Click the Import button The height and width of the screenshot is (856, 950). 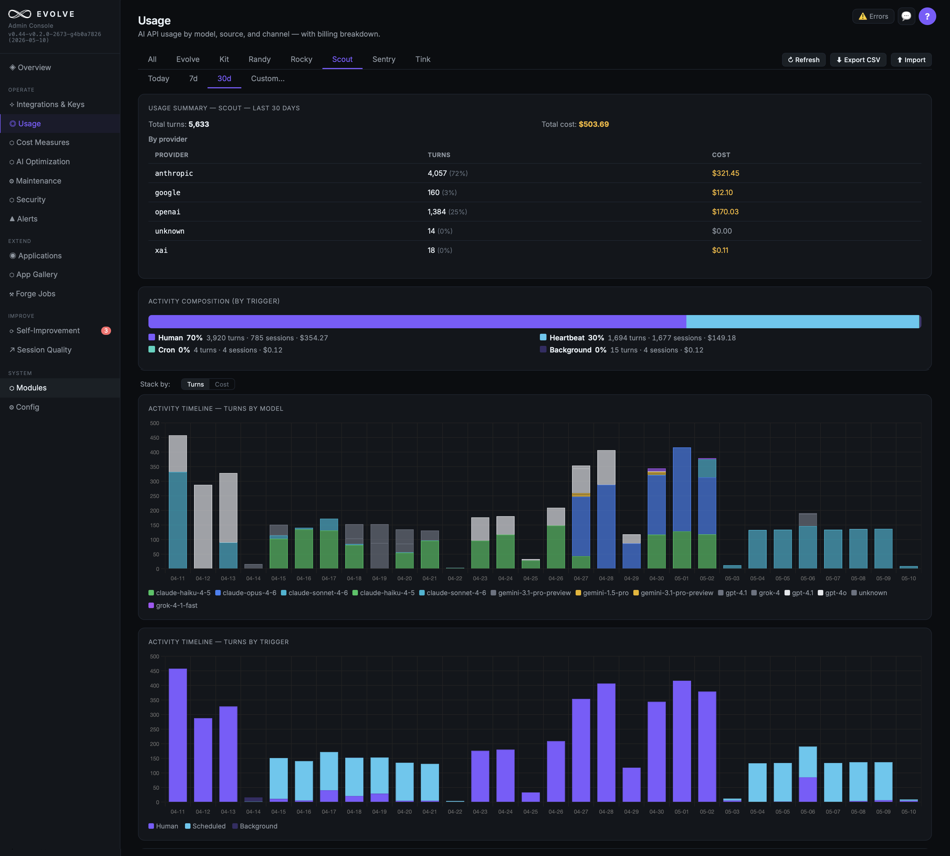tap(911, 60)
